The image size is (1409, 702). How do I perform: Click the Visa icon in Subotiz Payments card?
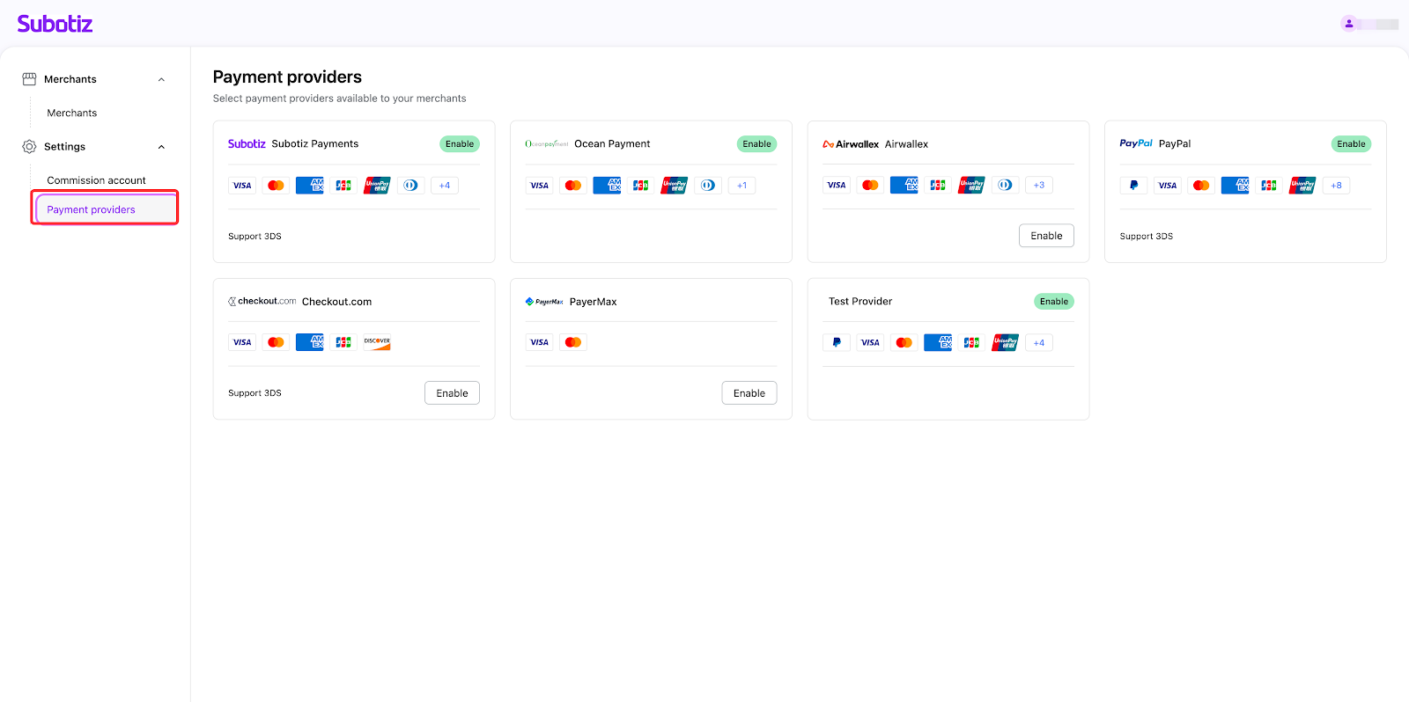pos(242,186)
